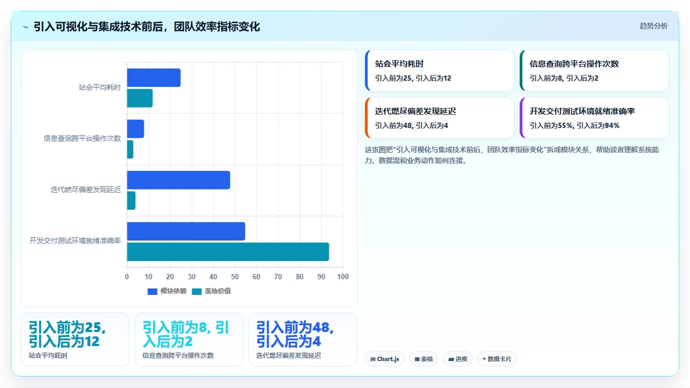This screenshot has width=690, height=388.
Task: Click the stat card 引入前为8, 引入后为2
Action: (189, 340)
